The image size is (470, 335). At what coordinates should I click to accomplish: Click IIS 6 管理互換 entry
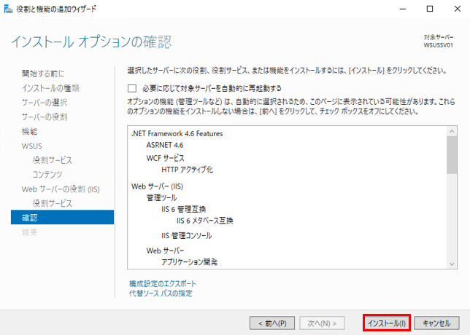point(184,209)
